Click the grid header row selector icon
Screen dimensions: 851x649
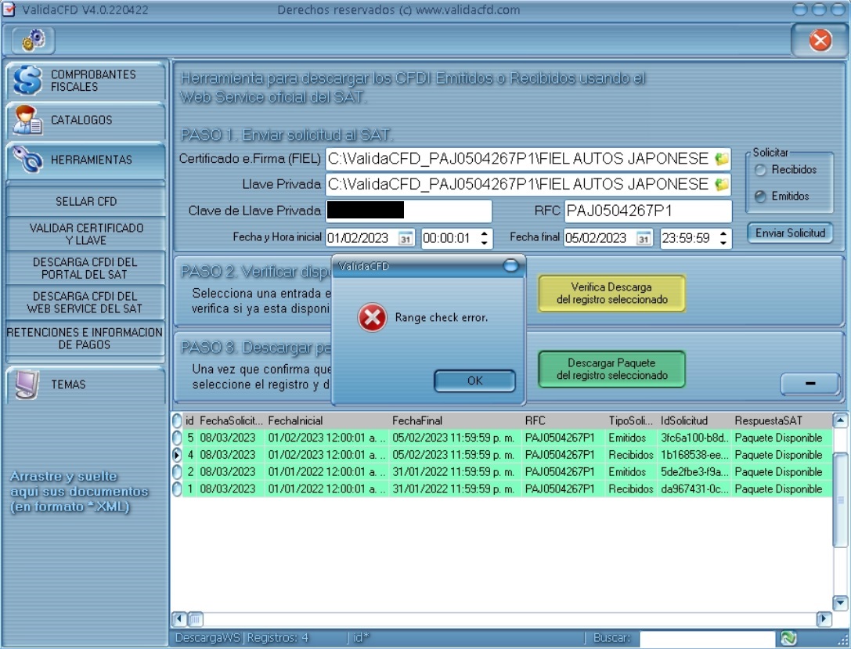pyautogui.click(x=177, y=420)
